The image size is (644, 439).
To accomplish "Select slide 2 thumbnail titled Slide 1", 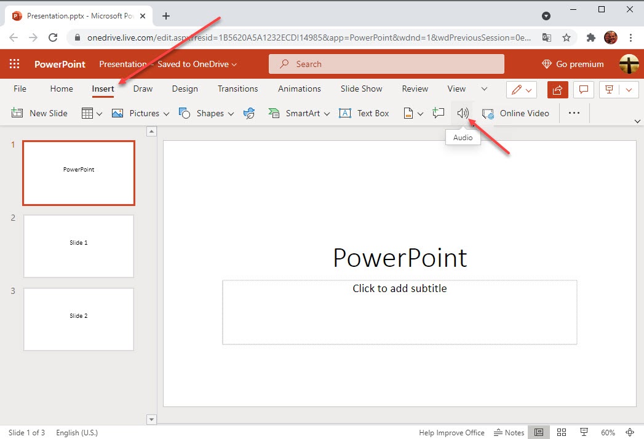I will click(79, 246).
